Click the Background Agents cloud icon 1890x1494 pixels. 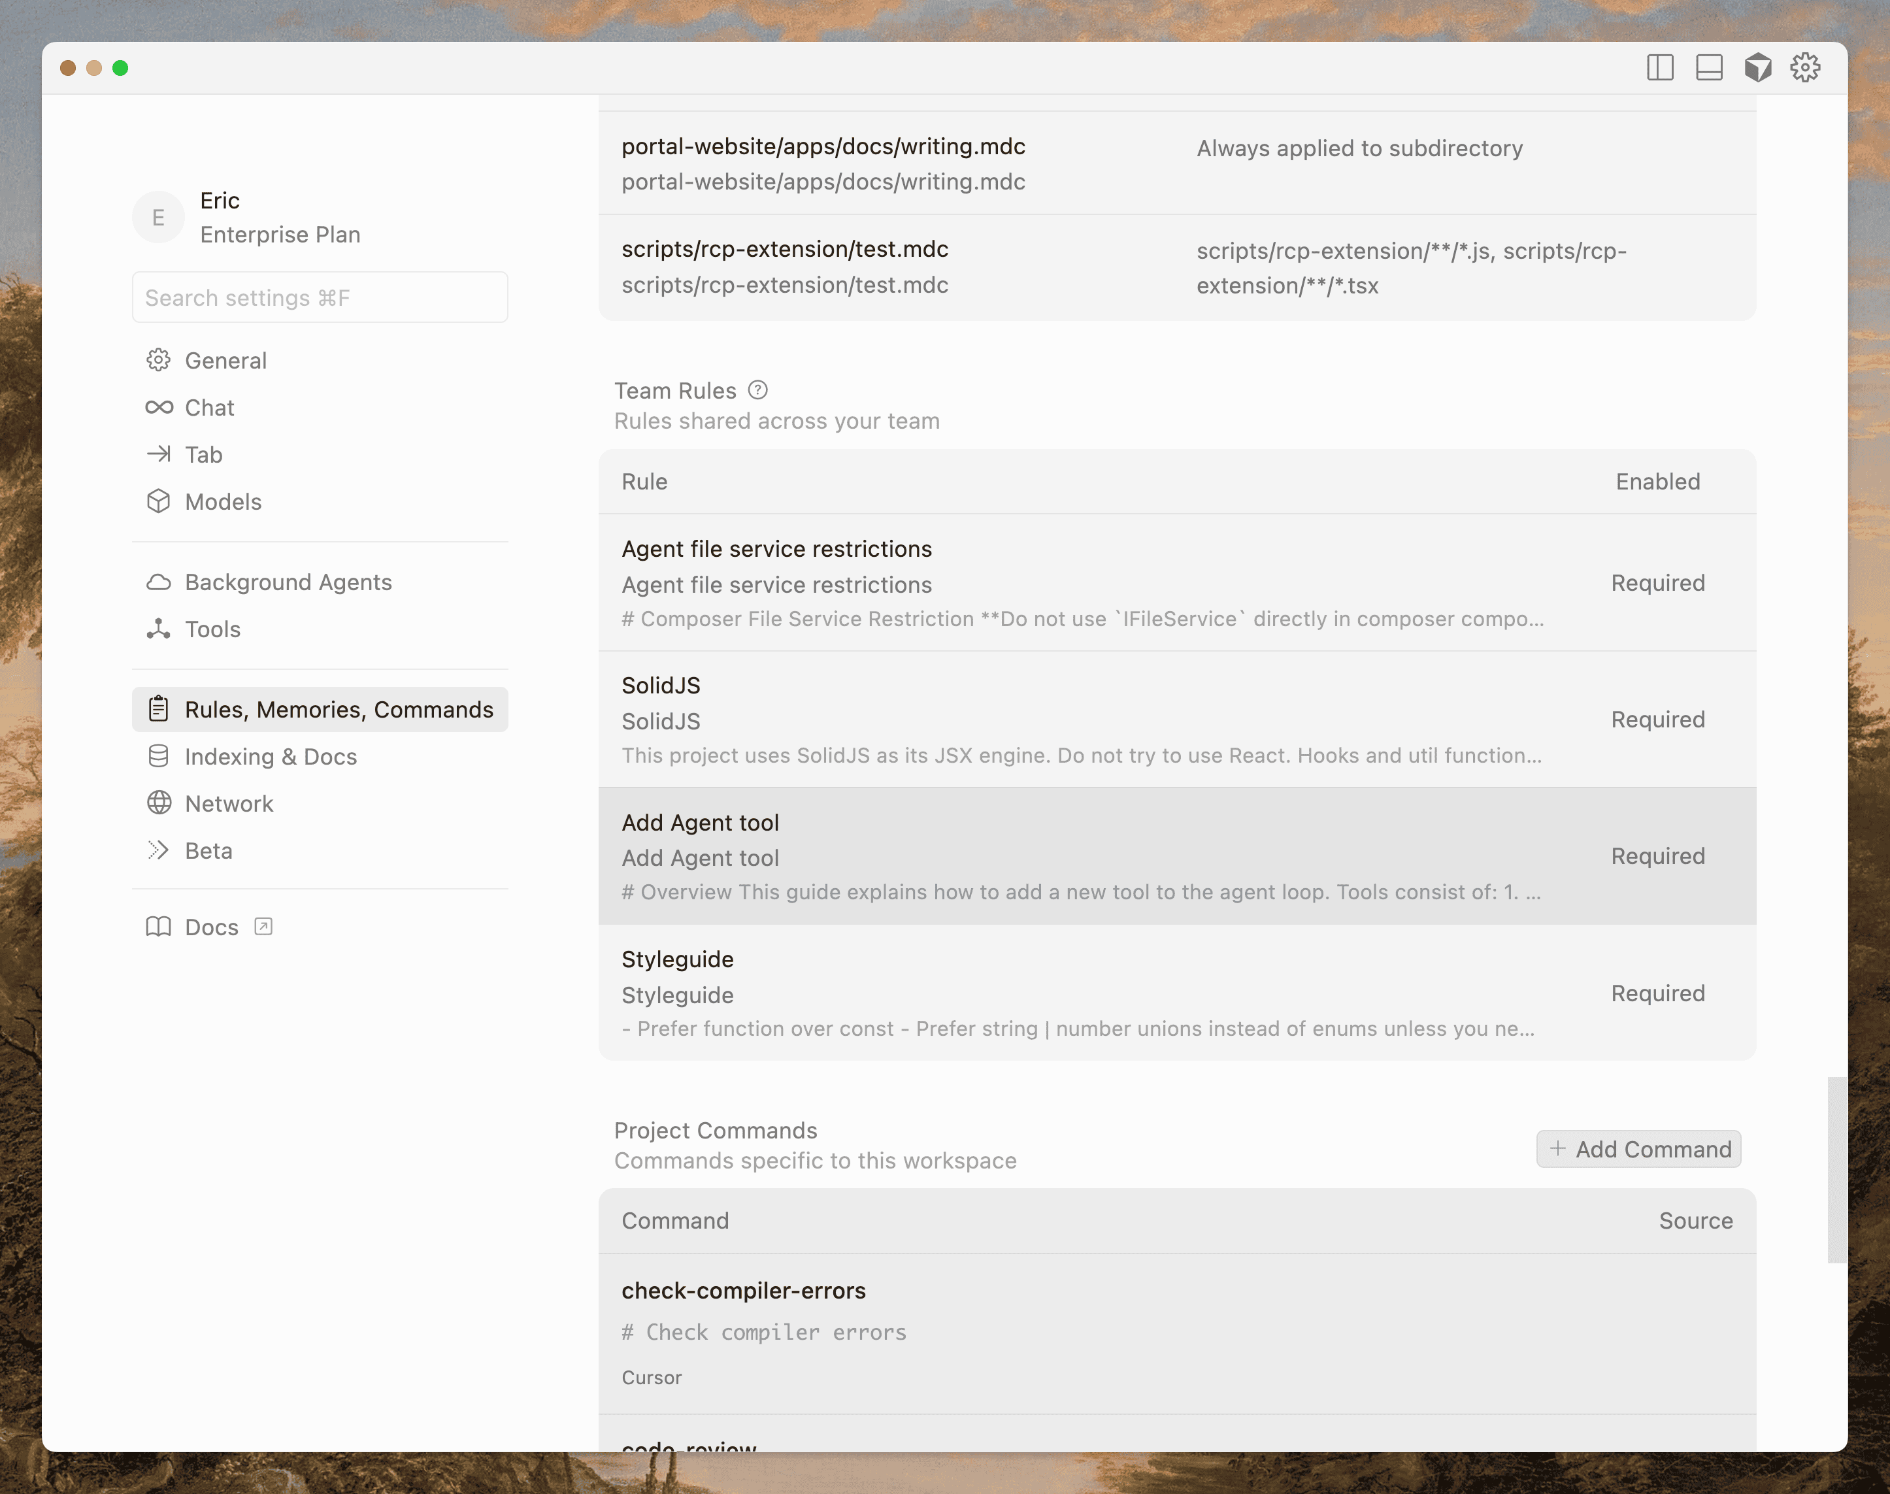158,582
